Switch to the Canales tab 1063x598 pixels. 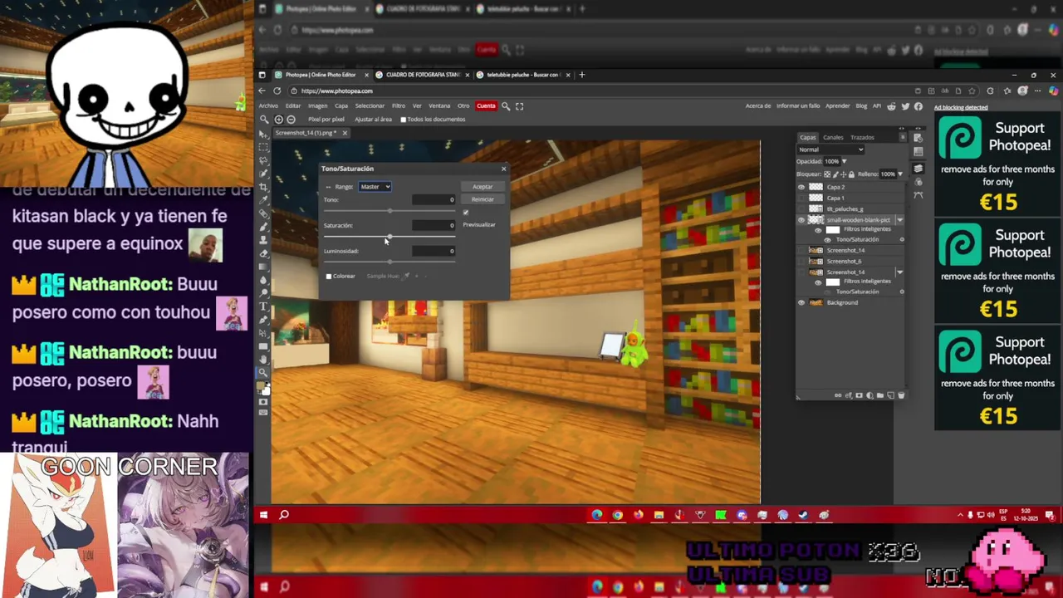tap(833, 137)
